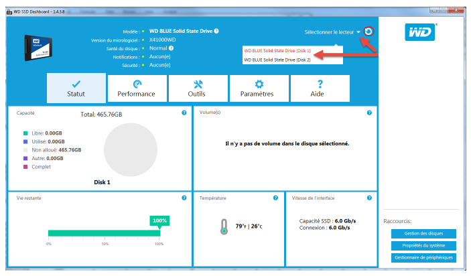Screen dimensions: 471x276
Task: Click the purple Autre legend swatch
Action: [x=25, y=158]
